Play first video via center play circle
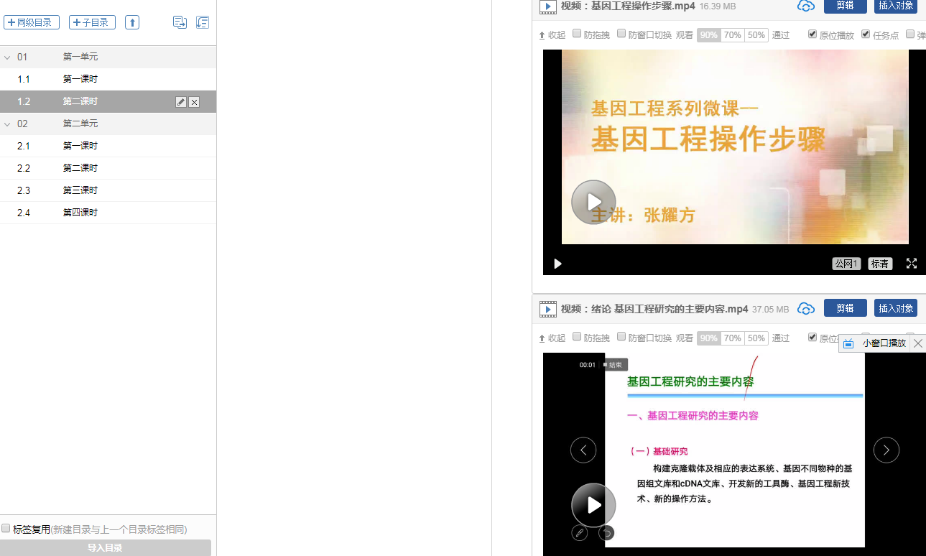Screen dimensions: 926x556 pyautogui.click(x=593, y=202)
